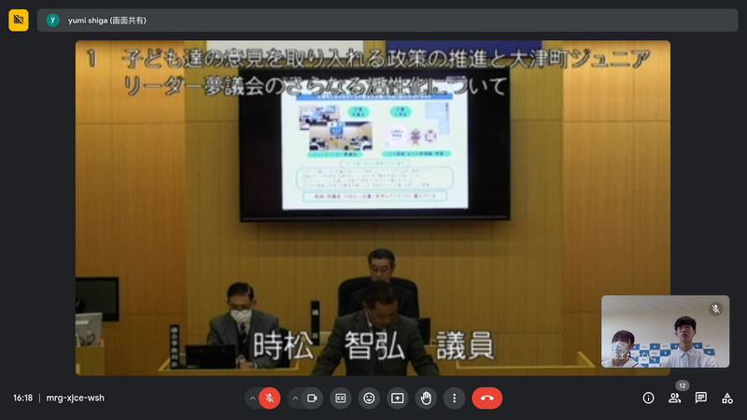Image resolution: width=747 pixels, height=420 pixels.
Task: Leave the call with red hangup button
Action: click(x=486, y=398)
